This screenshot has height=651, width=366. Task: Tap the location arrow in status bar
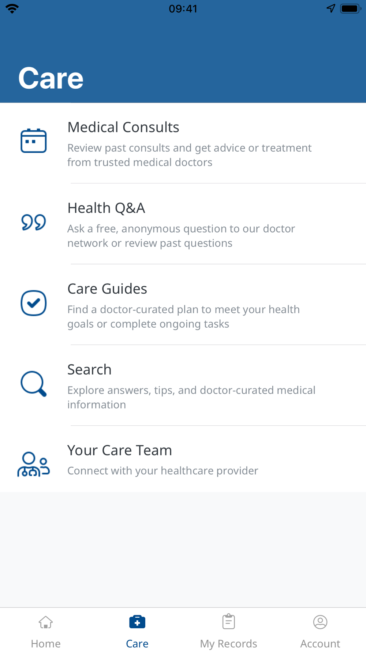point(331,8)
